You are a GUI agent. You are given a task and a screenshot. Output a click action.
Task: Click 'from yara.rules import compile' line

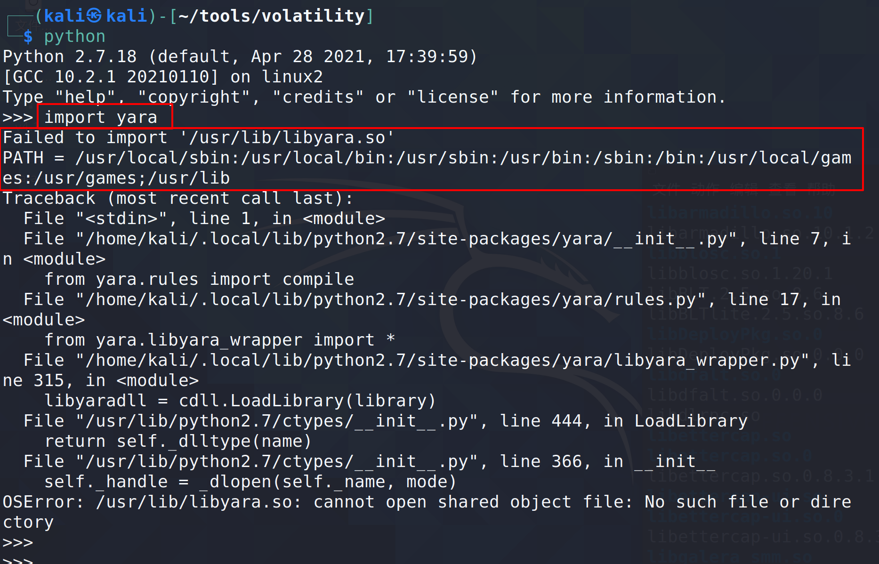(199, 279)
